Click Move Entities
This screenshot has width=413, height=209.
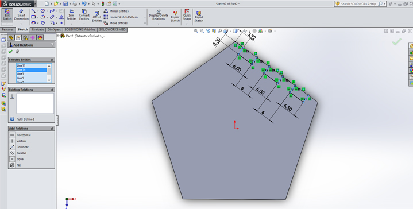[115, 23]
